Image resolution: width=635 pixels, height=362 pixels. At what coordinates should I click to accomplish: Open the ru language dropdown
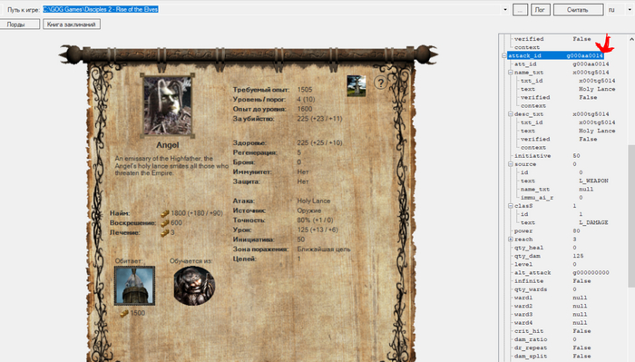(630, 10)
